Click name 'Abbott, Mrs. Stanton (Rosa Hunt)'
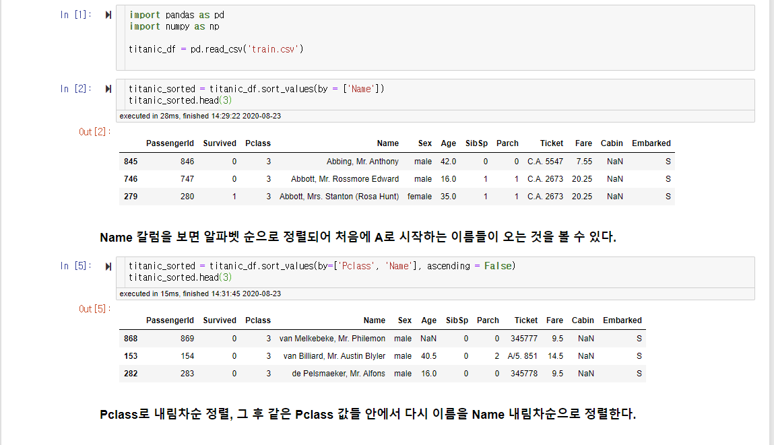Viewport: 774px width, 445px height. coord(339,197)
